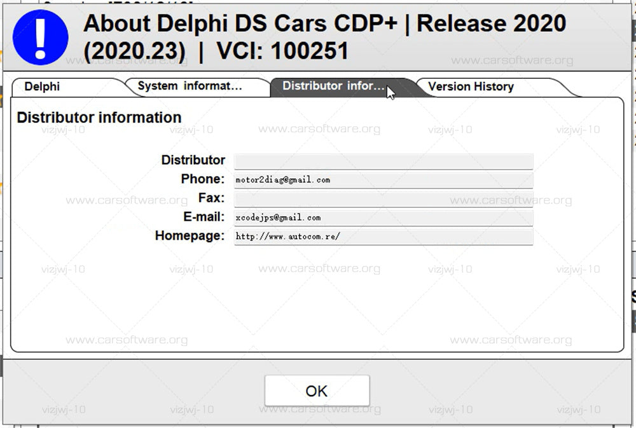This screenshot has height=428, width=636.
Task: Click the Phone field with motor2diag@gmail.com
Action: [384, 180]
